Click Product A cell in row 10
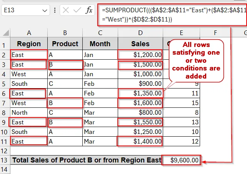Screen dimensions: 247x174 pyautogui.click(x=65, y=132)
